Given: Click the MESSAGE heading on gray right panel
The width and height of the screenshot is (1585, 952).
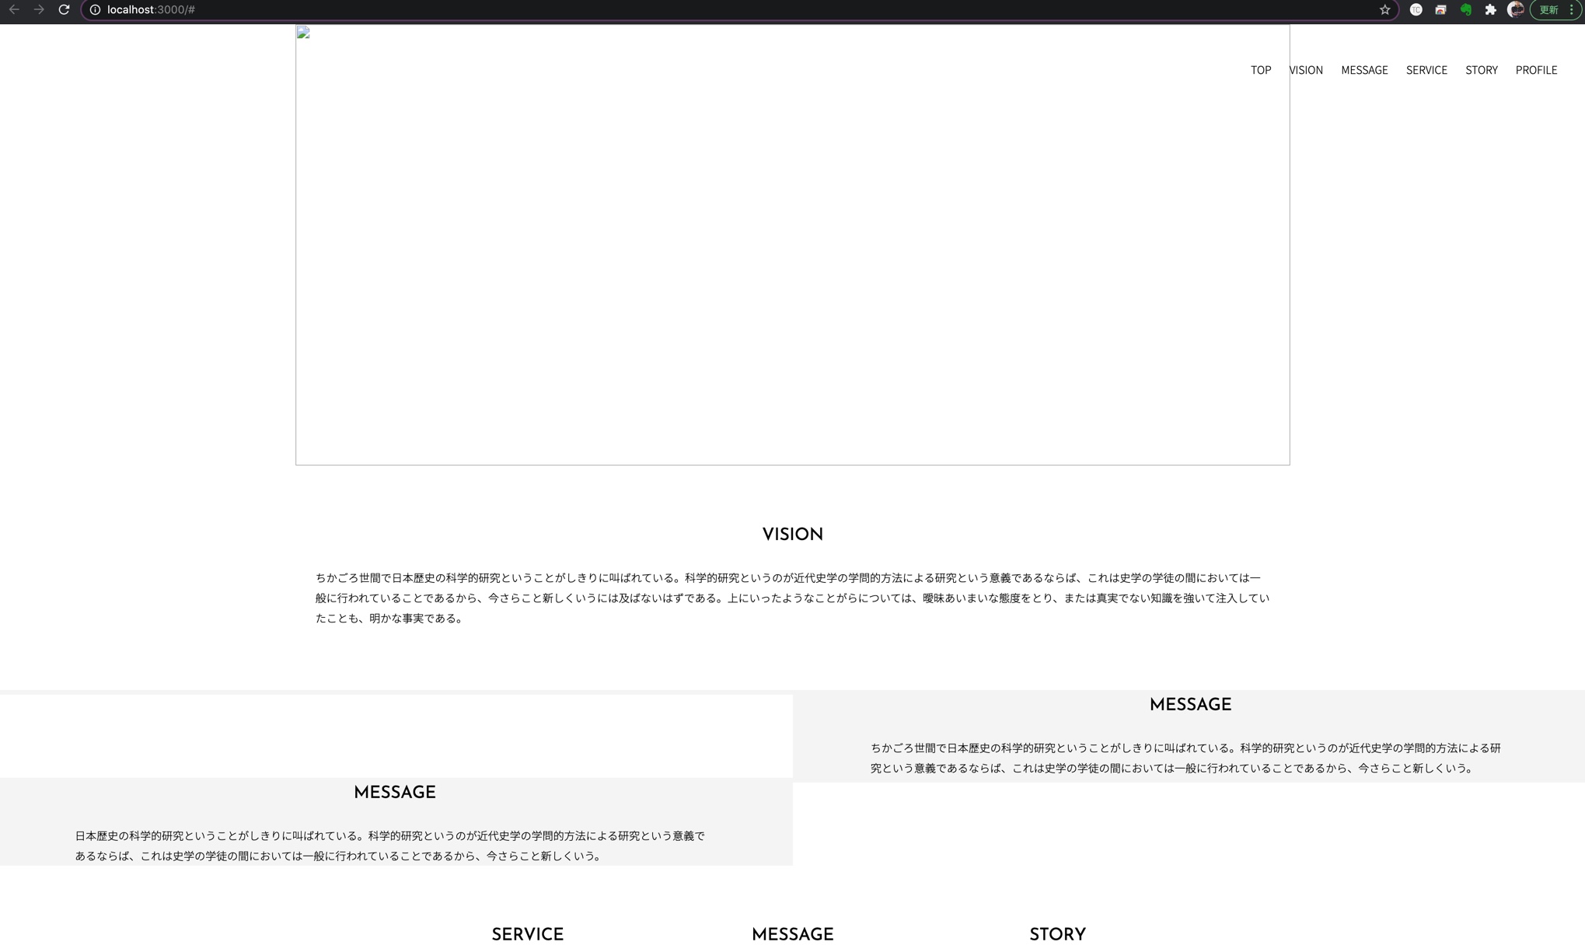Looking at the screenshot, I should point(1190,705).
